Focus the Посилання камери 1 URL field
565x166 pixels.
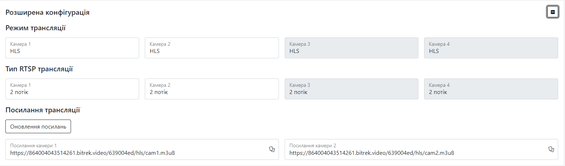(x=142, y=149)
